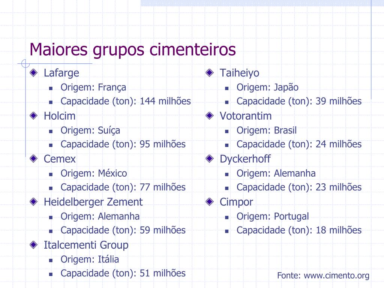Select 'Capacidade (ton): 24 milhões' text
Image resolution: width=384 pixels, height=288 pixels.
[299, 144]
